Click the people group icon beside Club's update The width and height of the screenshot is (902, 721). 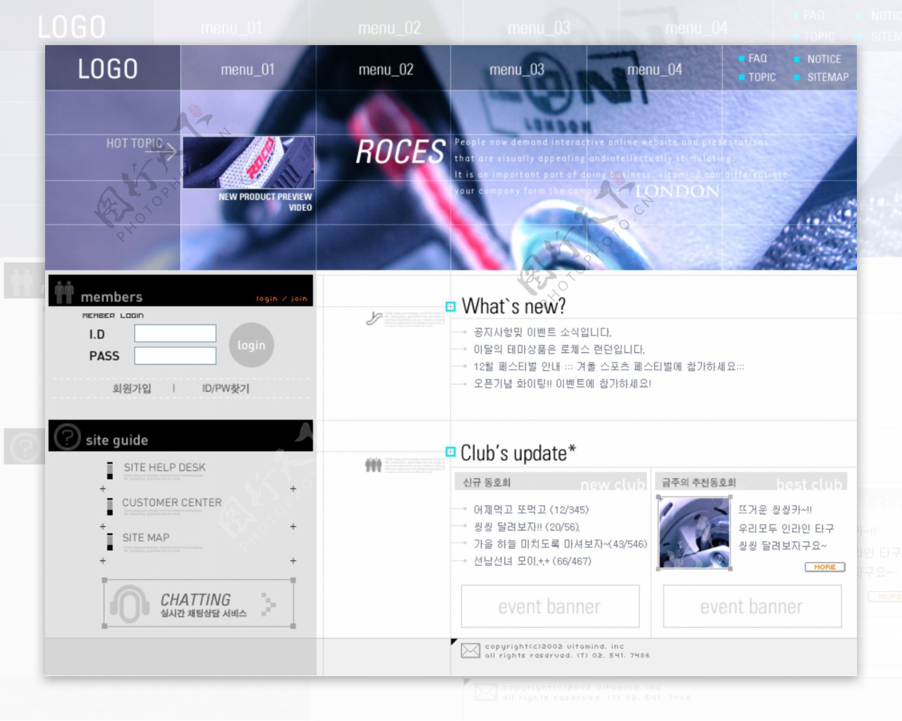coord(373,465)
